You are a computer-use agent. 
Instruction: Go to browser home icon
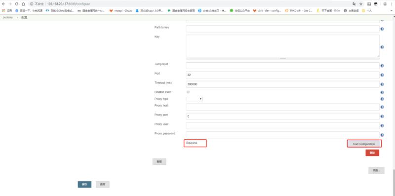(23, 4)
